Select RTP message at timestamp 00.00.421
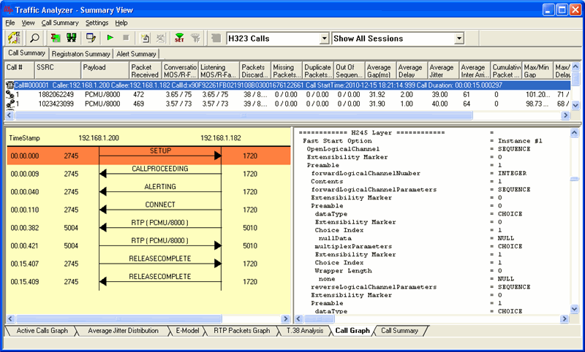This screenshot has height=352, width=585. tap(148, 245)
